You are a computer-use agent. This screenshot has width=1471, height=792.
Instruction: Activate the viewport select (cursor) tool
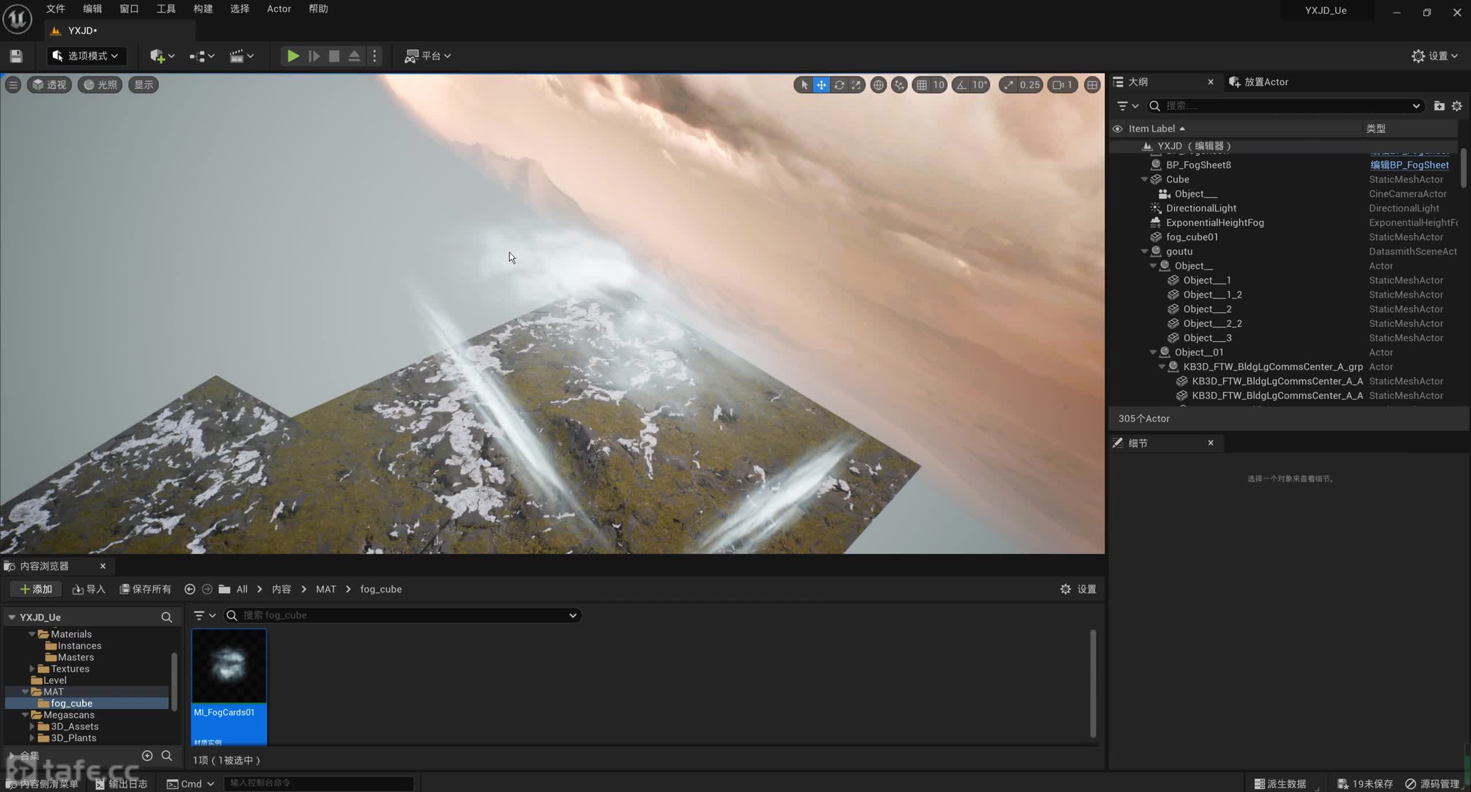pyautogui.click(x=804, y=85)
